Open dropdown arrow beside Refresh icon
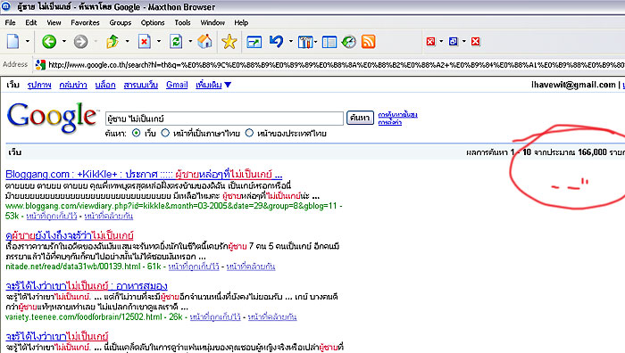The width and height of the screenshot is (625, 353). [x=190, y=41]
